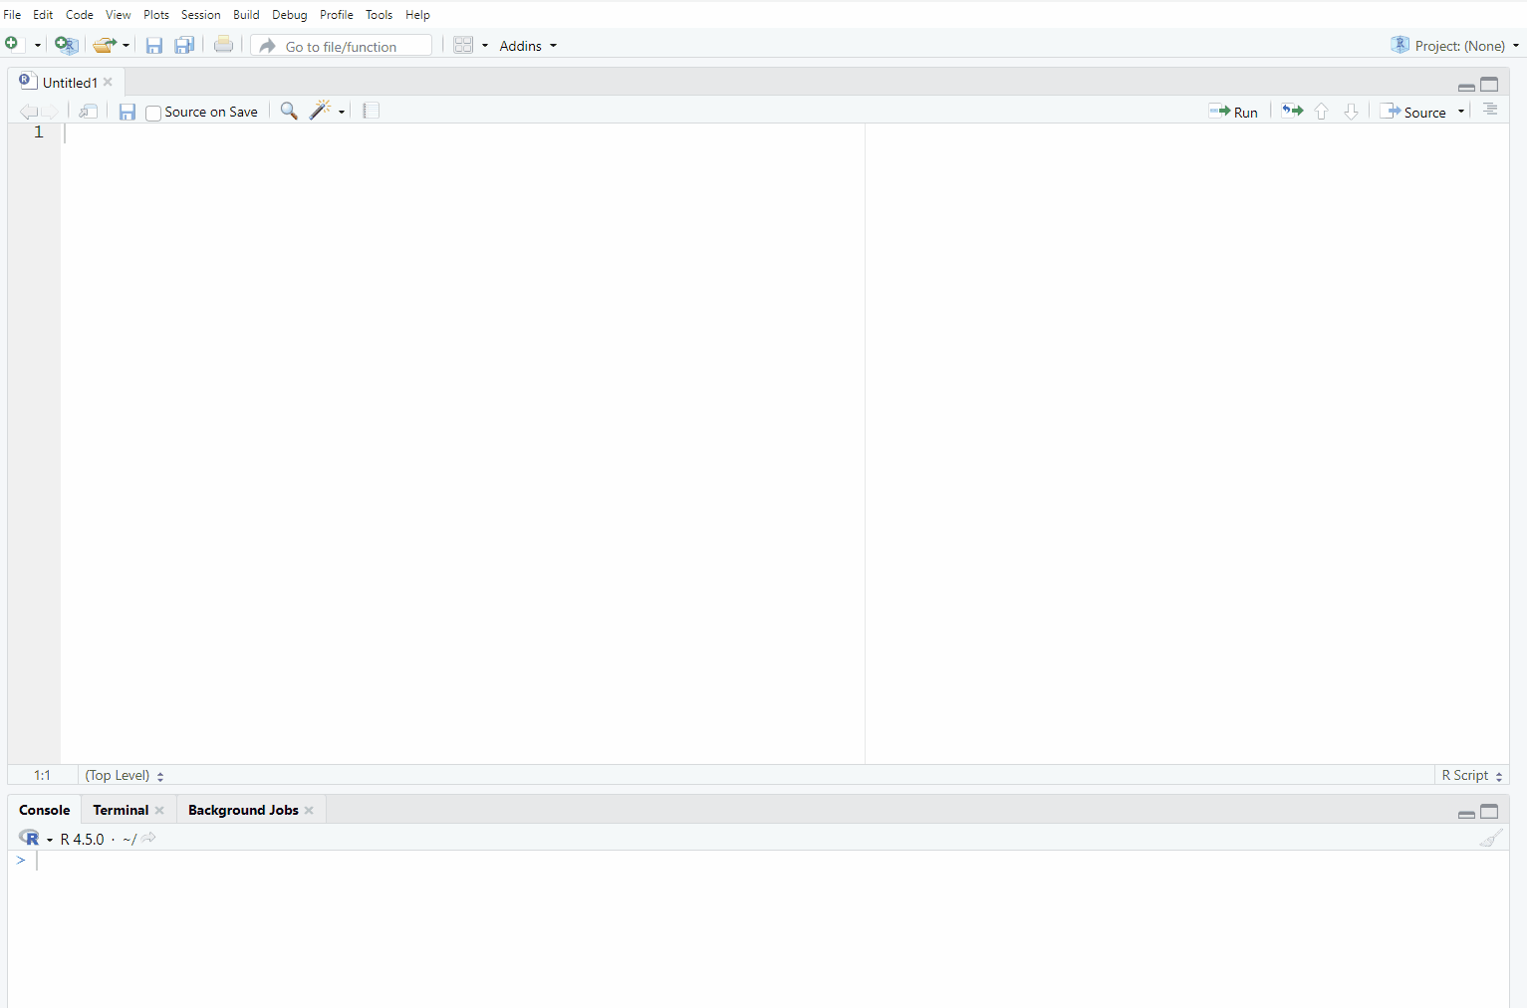The width and height of the screenshot is (1527, 1008).
Task: Click the New File plus icon
Action: click(12, 45)
